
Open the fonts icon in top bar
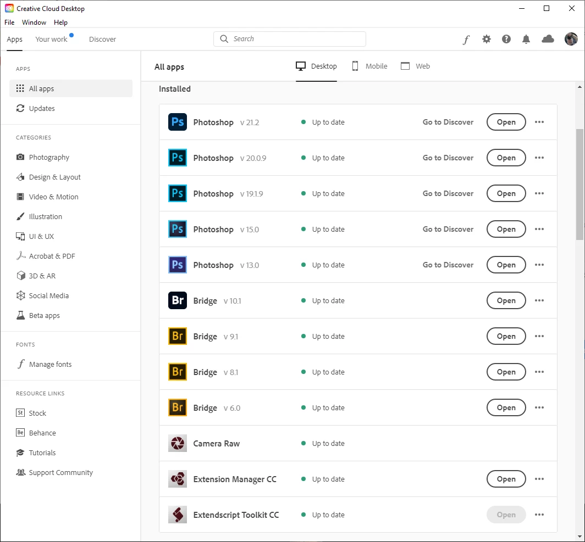(x=466, y=39)
